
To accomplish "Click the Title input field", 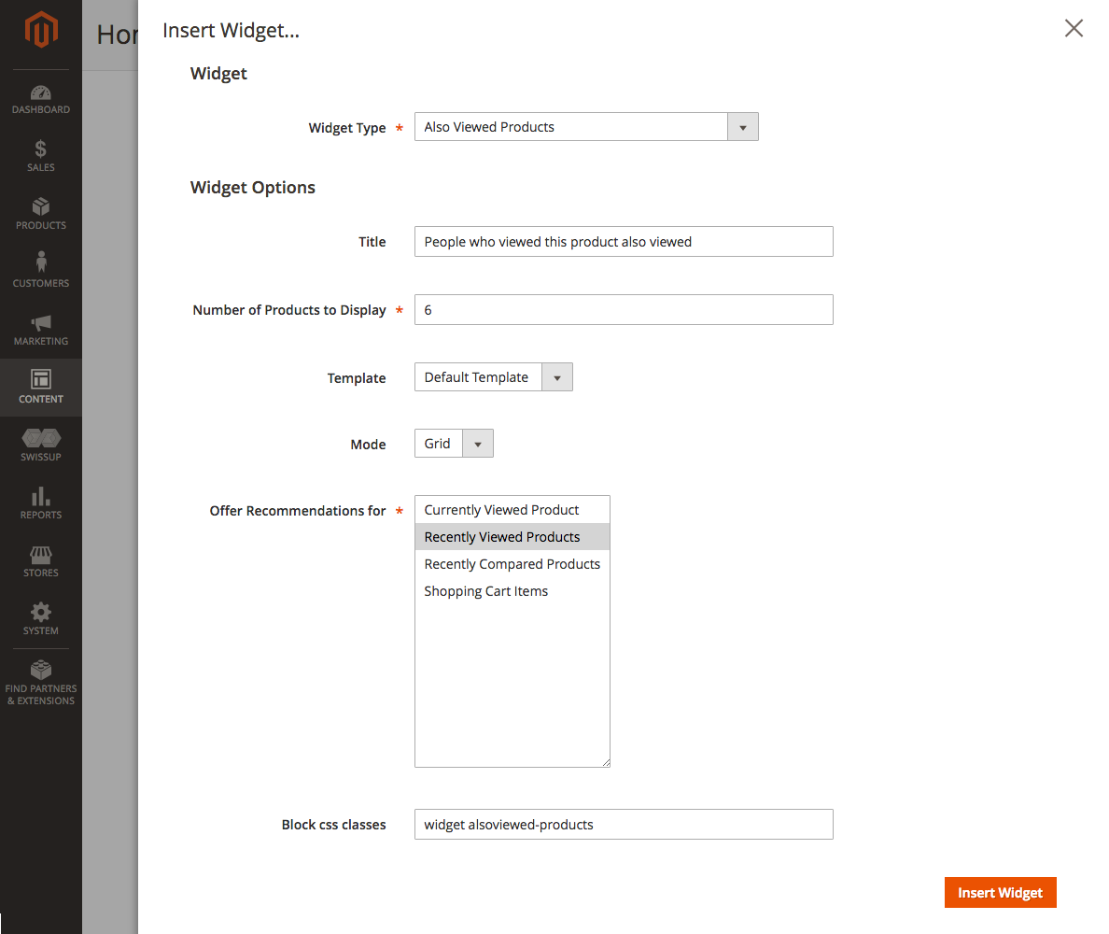I will [624, 241].
